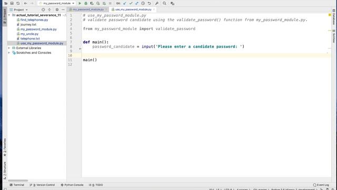The image size is (337, 190).
Task: Start debugging with the green bug icon
Action: tap(86, 3)
